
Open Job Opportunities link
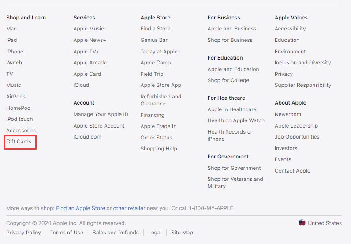297,137
